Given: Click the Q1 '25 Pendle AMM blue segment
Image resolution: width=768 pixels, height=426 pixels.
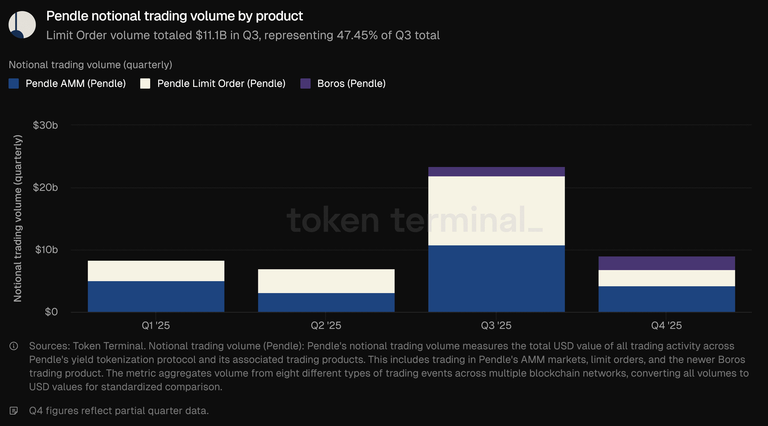Looking at the screenshot, I should [x=156, y=296].
